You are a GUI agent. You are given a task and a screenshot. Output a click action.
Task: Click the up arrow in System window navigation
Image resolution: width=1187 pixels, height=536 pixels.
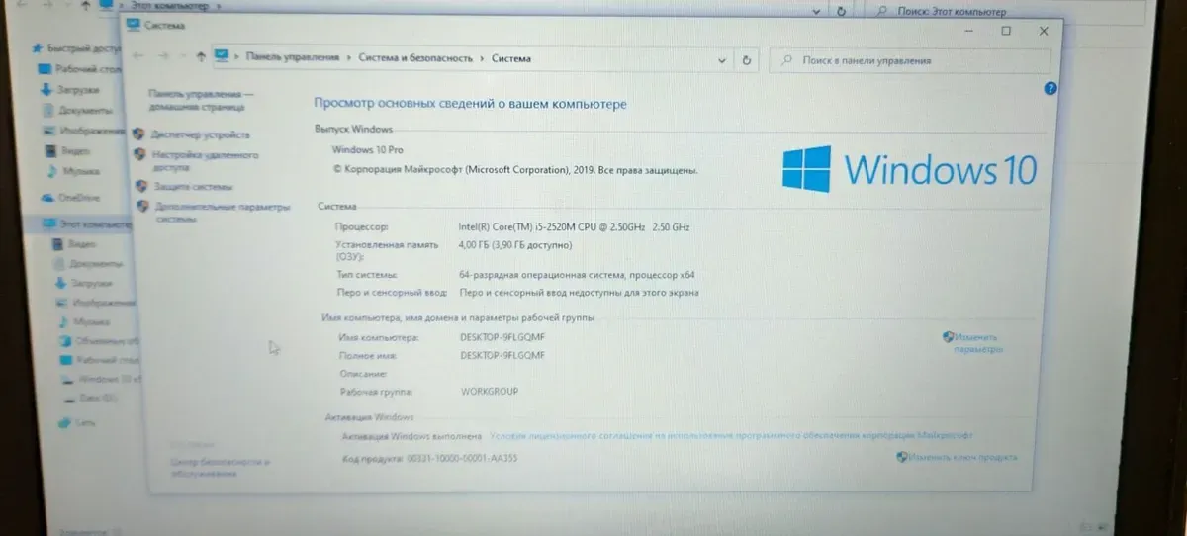click(201, 57)
